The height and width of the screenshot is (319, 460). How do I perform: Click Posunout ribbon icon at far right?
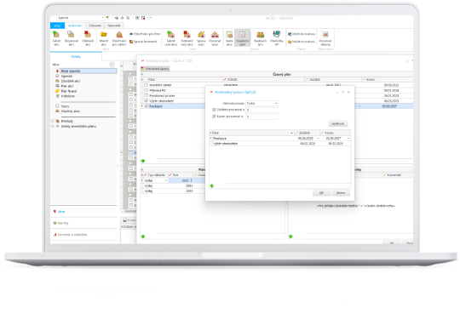click(x=325, y=35)
